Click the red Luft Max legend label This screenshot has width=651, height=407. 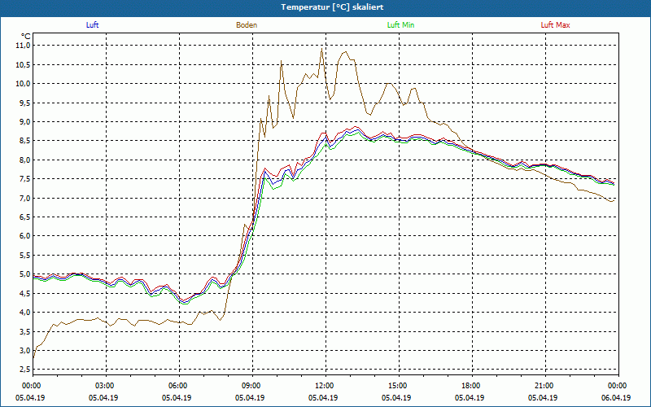pyautogui.click(x=555, y=25)
